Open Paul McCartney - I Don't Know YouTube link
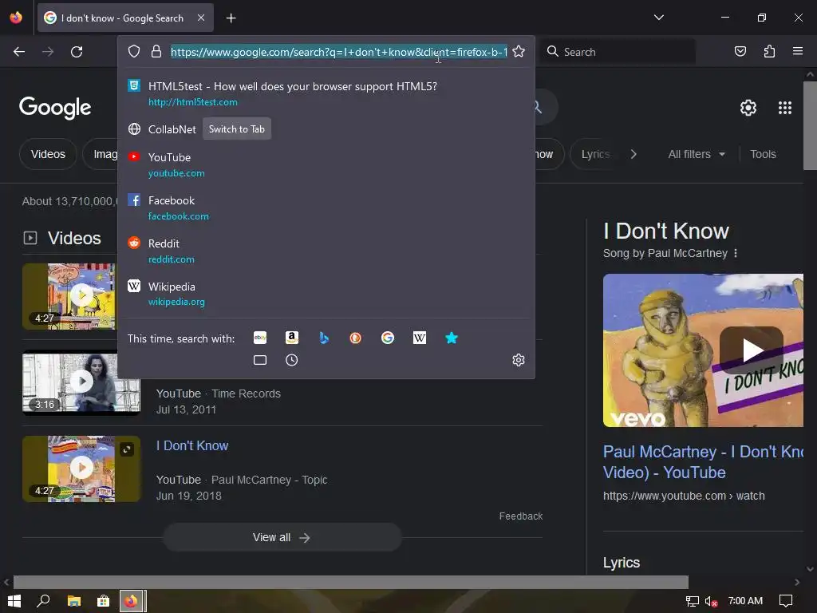Image resolution: width=817 pixels, height=613 pixels. click(x=703, y=462)
